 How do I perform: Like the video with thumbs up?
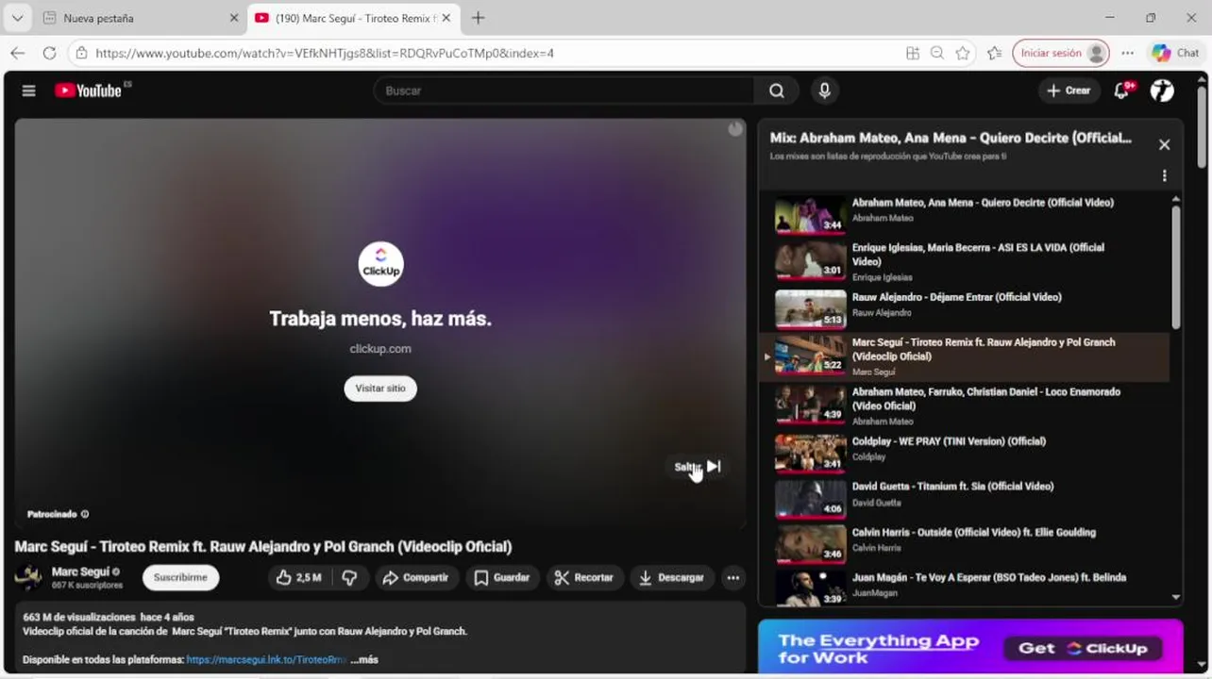[299, 577]
